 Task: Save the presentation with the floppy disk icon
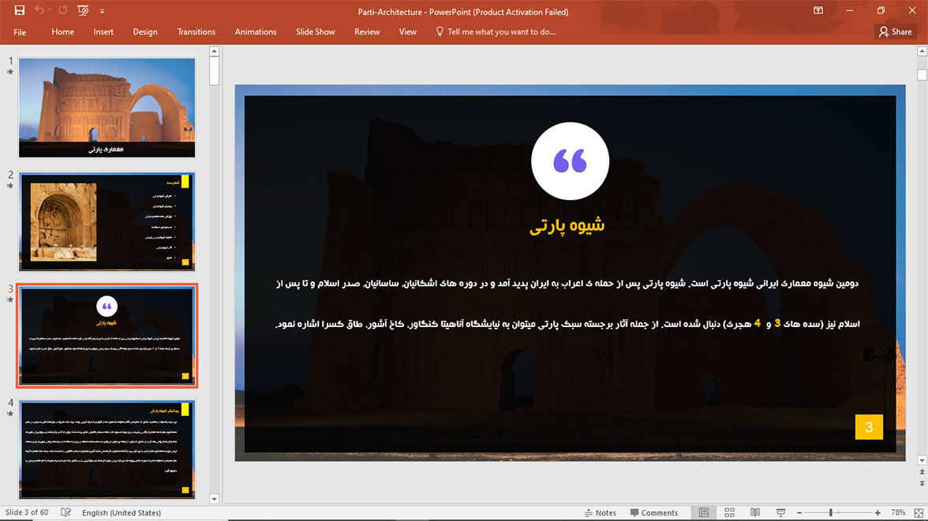pyautogui.click(x=20, y=11)
